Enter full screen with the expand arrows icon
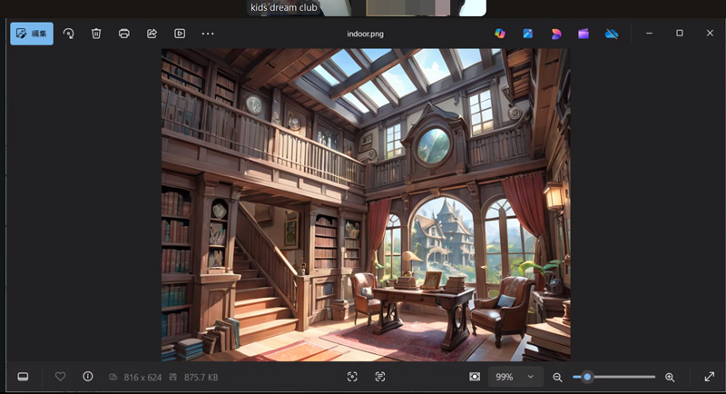The width and height of the screenshot is (726, 394). coord(710,377)
